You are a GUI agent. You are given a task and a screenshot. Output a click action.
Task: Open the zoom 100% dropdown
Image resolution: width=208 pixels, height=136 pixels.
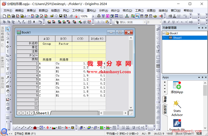[x=93, y=16]
